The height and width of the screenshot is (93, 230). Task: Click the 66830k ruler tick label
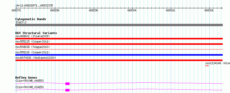(x=132, y=11)
